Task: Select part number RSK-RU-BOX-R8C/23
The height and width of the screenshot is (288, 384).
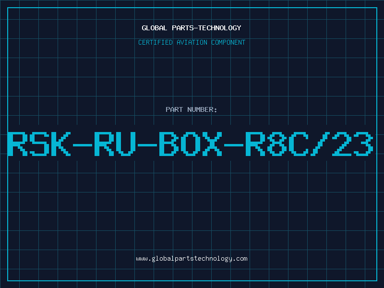Action: pyautogui.click(x=190, y=144)
